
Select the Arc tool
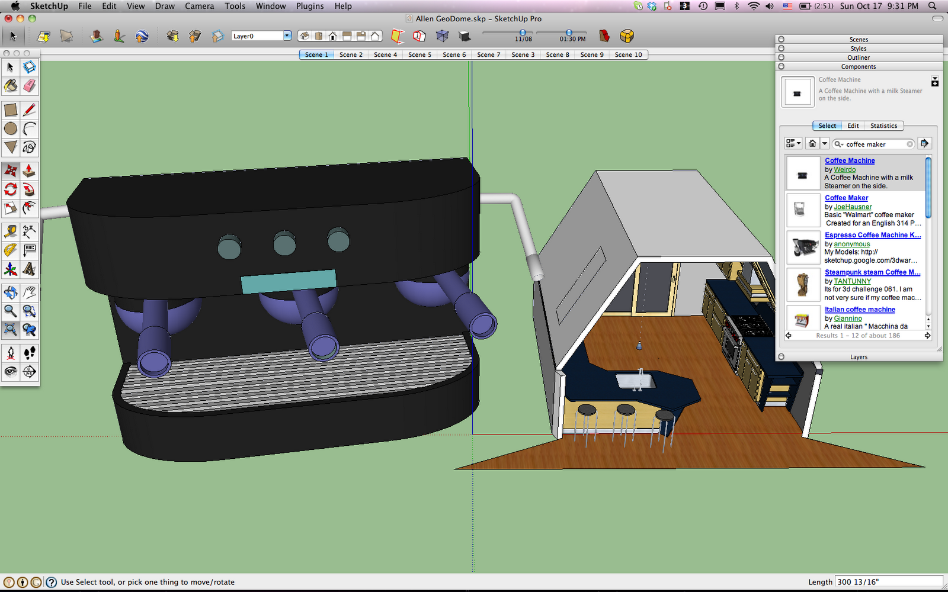point(30,128)
